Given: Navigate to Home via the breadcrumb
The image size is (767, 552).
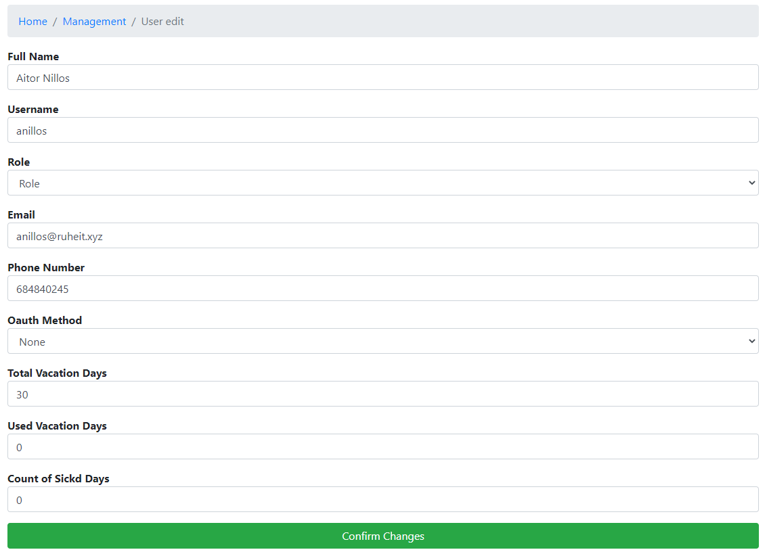Looking at the screenshot, I should pyautogui.click(x=32, y=21).
